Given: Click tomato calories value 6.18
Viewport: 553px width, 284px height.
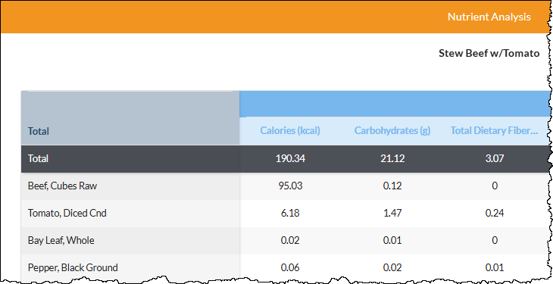Looking at the screenshot, I should 290,213.
